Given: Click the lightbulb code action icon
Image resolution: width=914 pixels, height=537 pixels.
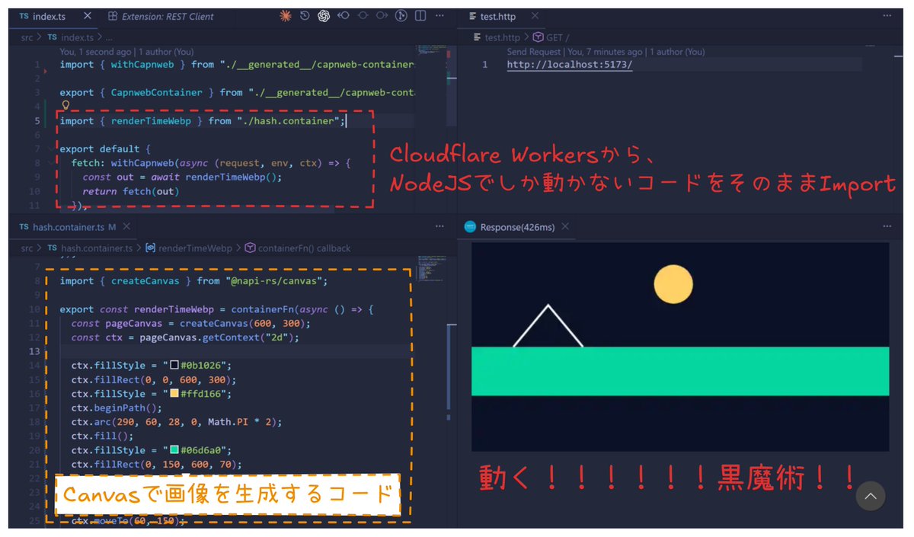Looking at the screenshot, I should point(66,107).
